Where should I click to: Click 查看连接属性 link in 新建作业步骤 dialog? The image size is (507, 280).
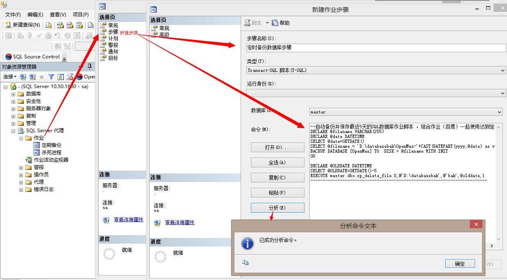pyautogui.click(x=180, y=222)
